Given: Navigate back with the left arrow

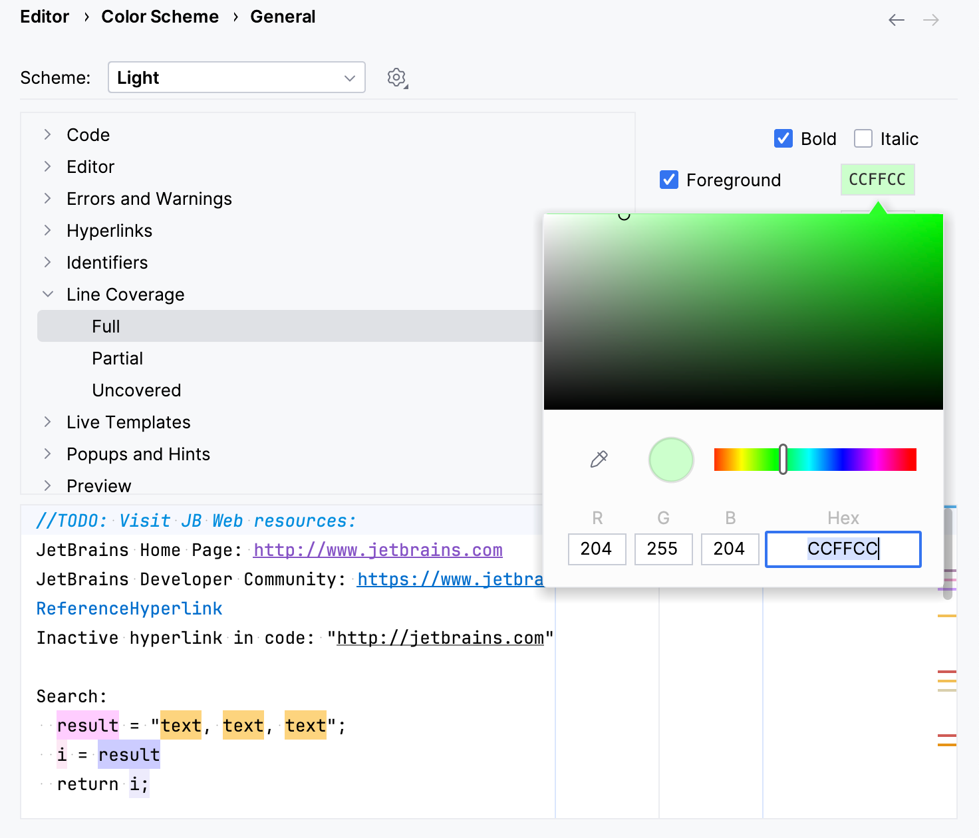Looking at the screenshot, I should coord(896,20).
